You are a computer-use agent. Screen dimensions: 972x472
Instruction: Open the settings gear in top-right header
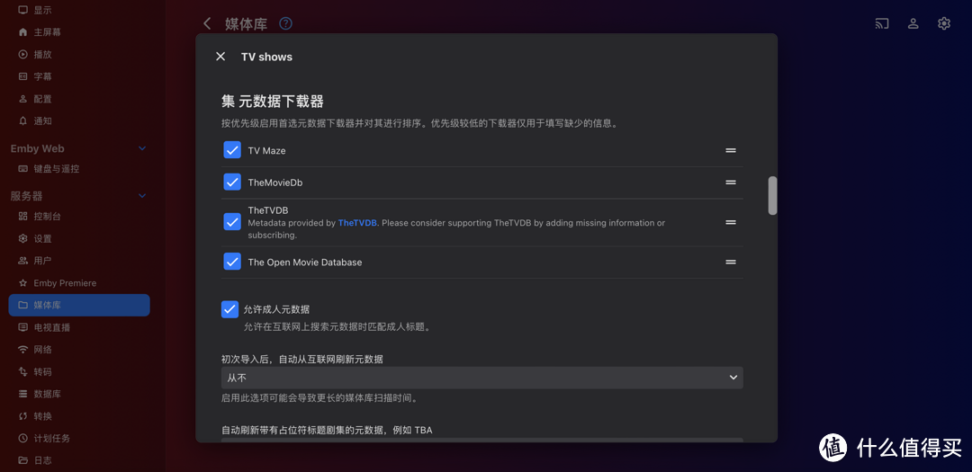[x=943, y=23]
